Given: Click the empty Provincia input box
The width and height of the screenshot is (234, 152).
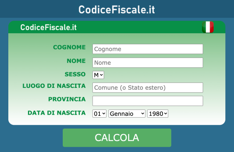Looking at the screenshot, I should (x=147, y=101).
